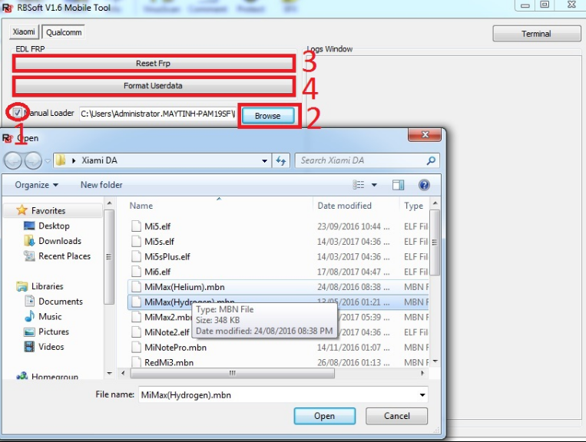The width and height of the screenshot is (586, 442).
Task: Click the Mi6.elf file icon
Action: [137, 272]
